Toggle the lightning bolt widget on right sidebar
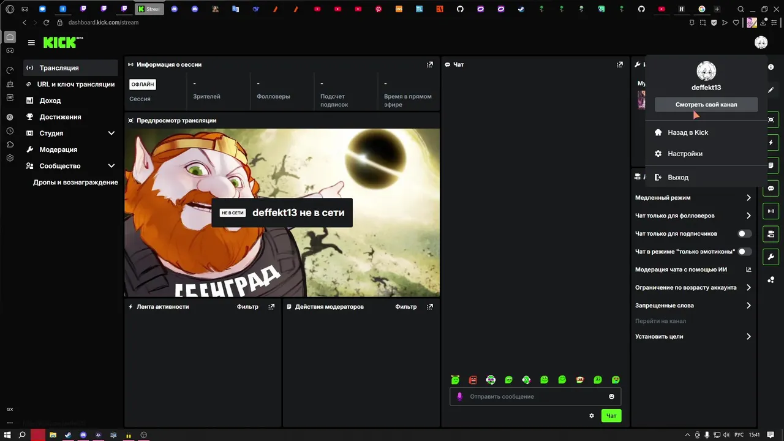This screenshot has width=784, height=441. pyautogui.click(x=771, y=143)
